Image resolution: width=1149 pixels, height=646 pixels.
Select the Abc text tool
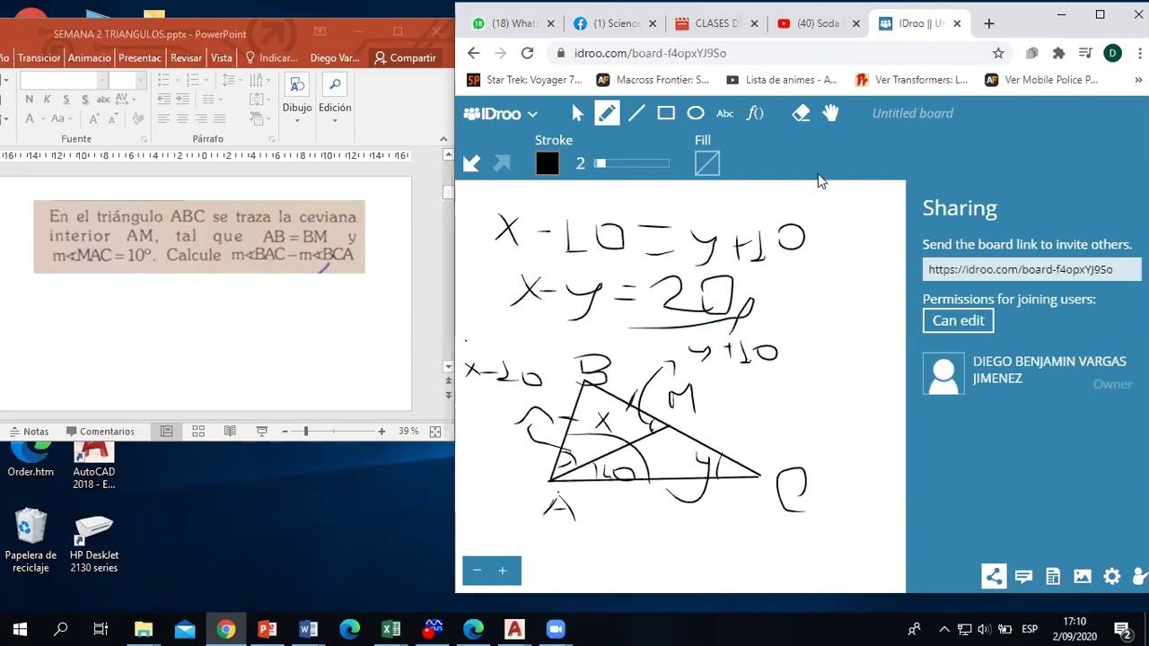[724, 113]
